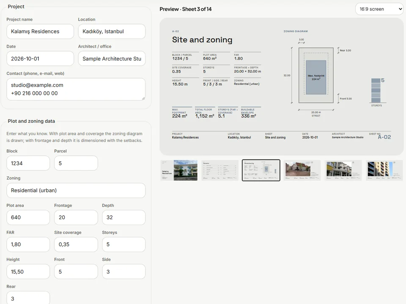Click the Architect / office input
The image size is (406, 304).
[x=112, y=59]
